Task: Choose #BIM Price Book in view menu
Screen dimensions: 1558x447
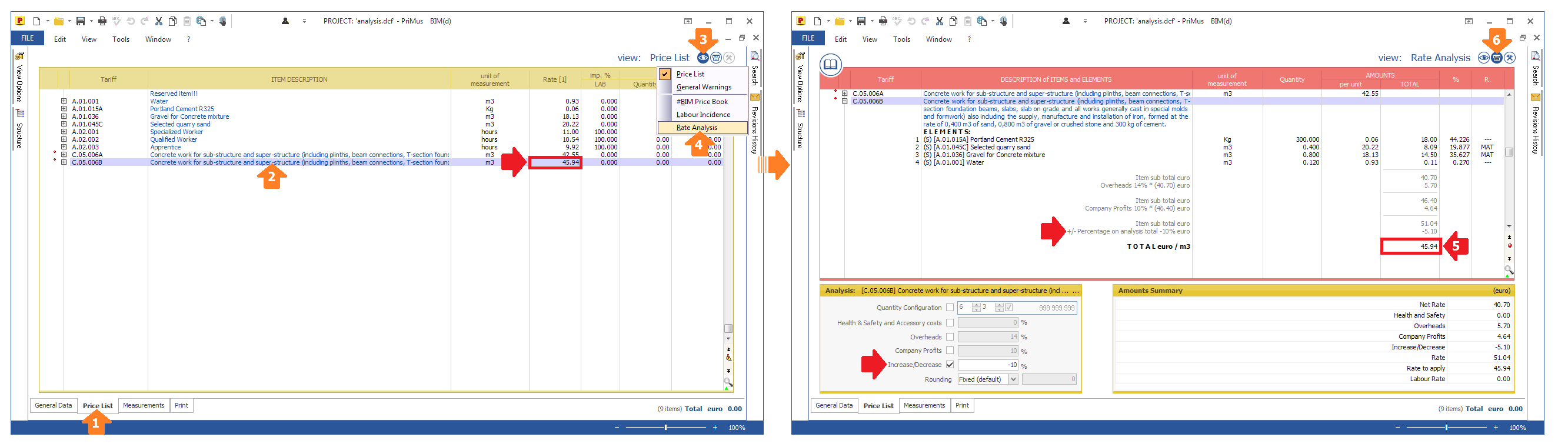Action: pos(702,102)
